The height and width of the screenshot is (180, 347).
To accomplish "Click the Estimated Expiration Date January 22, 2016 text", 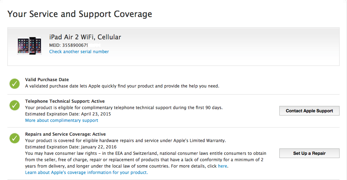I will pos(70,147).
